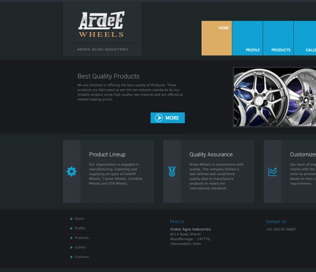The image size is (316, 272).
Task: Open the Products footer link
Action: tap(82, 238)
